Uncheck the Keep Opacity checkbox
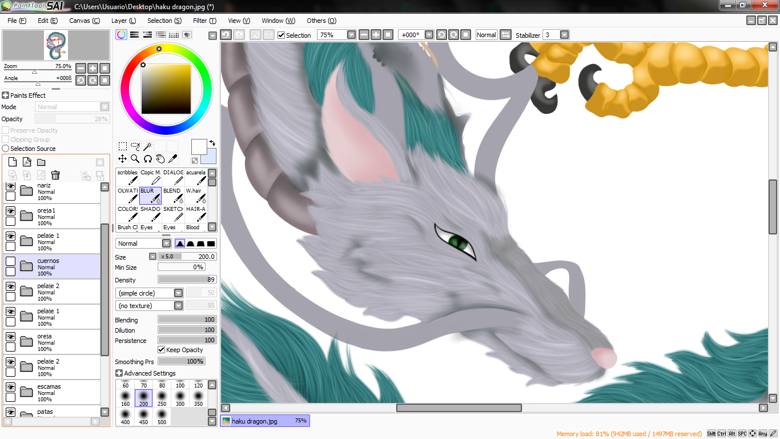 point(162,350)
